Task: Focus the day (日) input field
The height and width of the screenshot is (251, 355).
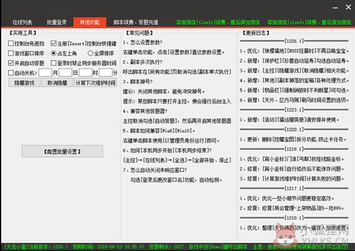Action: point(66,73)
